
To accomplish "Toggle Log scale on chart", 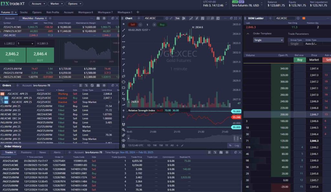I will 237,145.
